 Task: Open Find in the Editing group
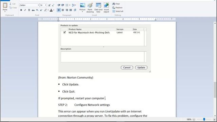click(116, 4)
